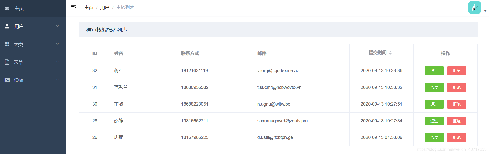Click the ID cell 32
This screenshot has height=154, width=489.
point(95,71)
